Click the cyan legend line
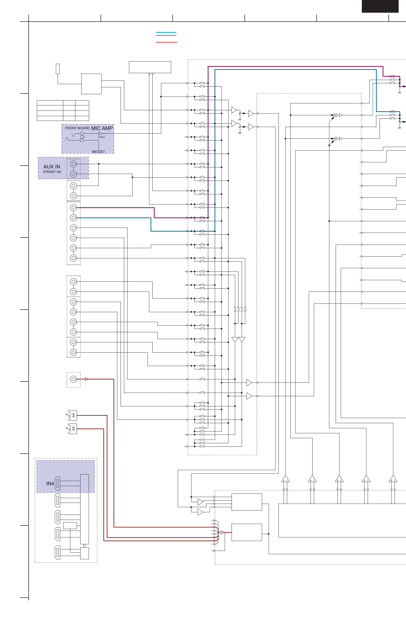The image size is (406, 622). tap(166, 33)
